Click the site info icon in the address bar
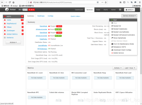Viewport: 142px width, 105px height. point(29,2)
